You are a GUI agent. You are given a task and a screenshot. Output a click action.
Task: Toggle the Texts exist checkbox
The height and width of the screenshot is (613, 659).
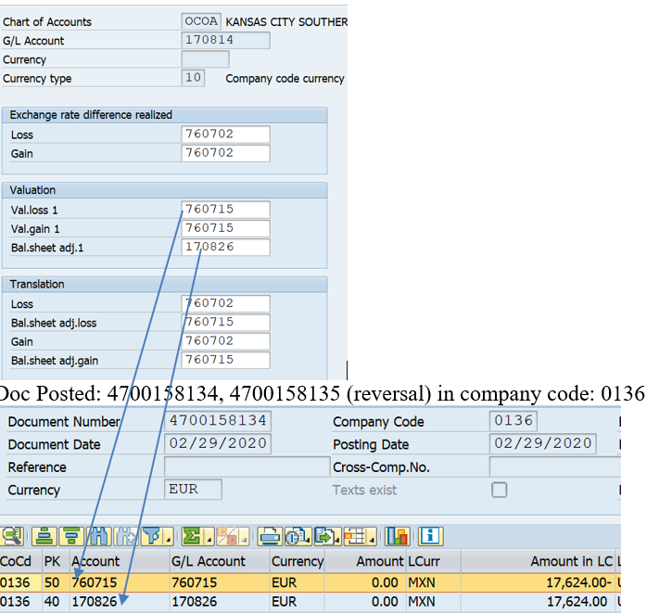(x=500, y=490)
